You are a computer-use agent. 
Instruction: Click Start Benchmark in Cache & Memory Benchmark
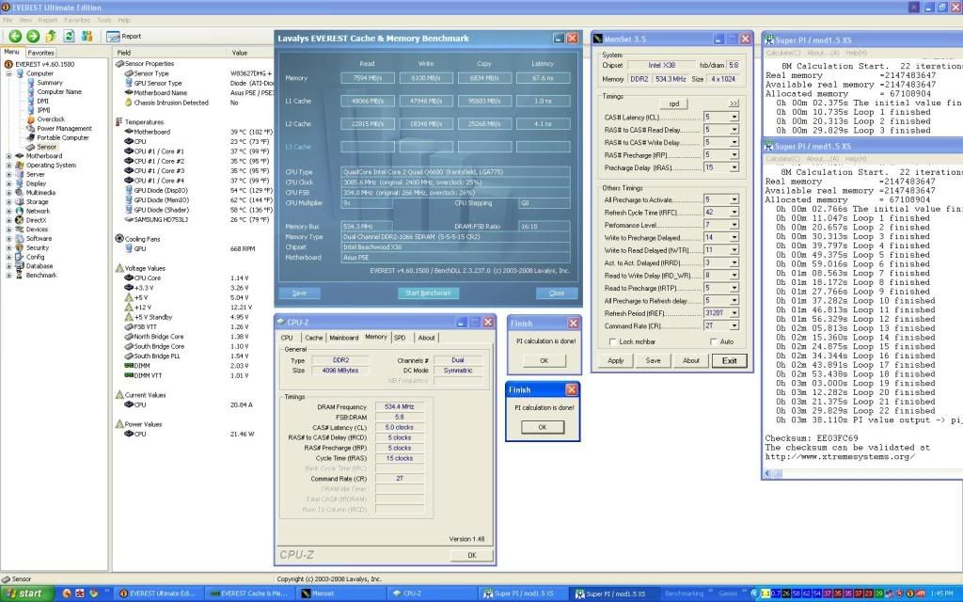[x=428, y=293]
